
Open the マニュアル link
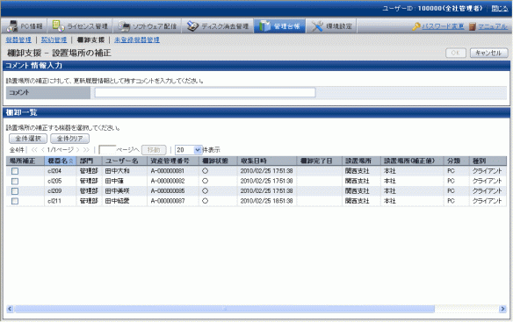pos(493,26)
